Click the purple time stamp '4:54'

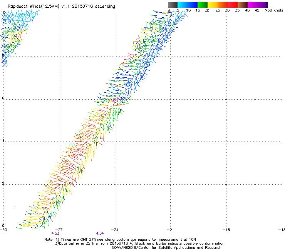pyautogui.click(x=100, y=233)
